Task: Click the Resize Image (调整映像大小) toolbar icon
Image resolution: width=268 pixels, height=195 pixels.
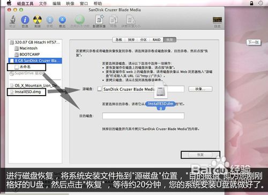Action: coord(131,19)
